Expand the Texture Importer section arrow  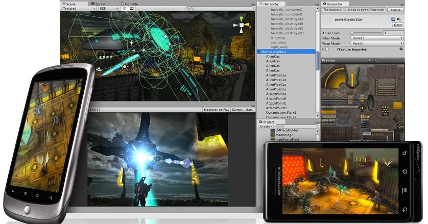tap(323, 49)
